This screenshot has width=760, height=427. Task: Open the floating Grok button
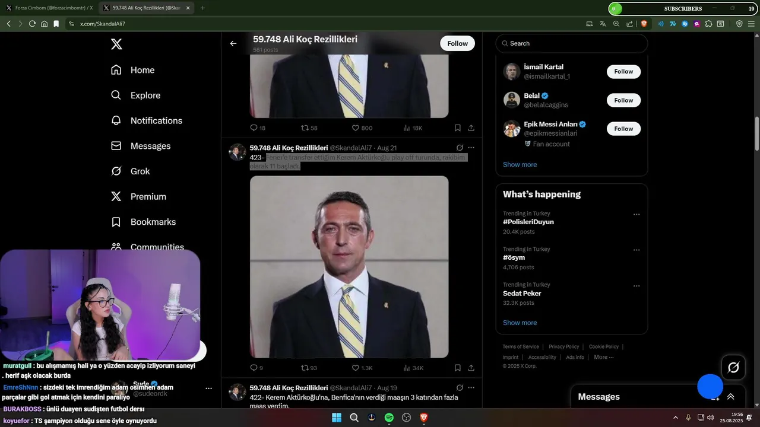(733, 367)
